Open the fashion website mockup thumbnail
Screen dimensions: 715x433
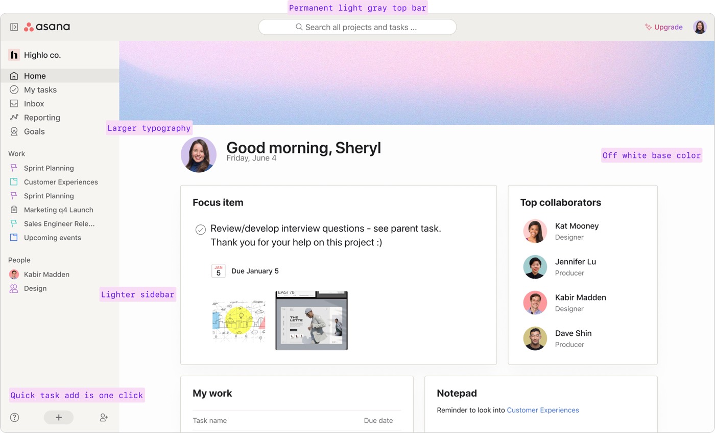tap(312, 321)
